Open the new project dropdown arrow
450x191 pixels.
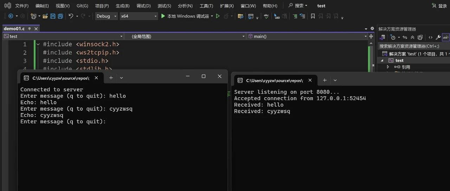(39, 16)
